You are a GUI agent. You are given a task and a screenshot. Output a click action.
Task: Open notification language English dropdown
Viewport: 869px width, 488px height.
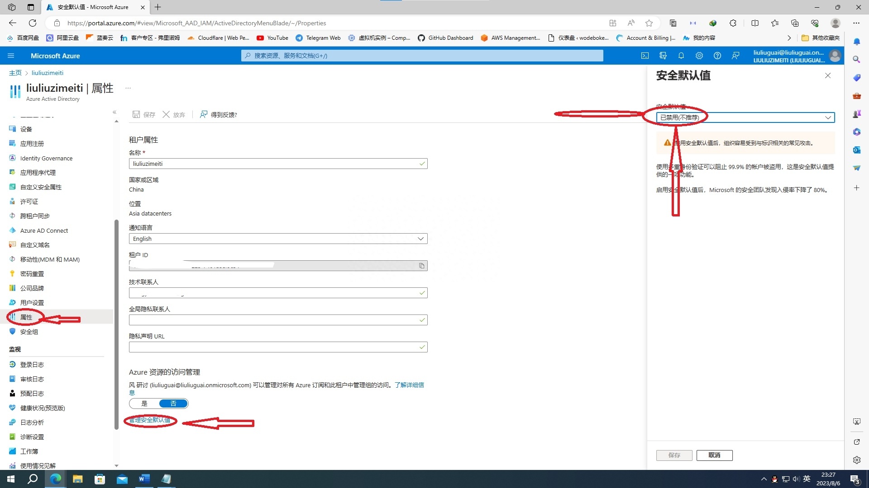tap(278, 239)
